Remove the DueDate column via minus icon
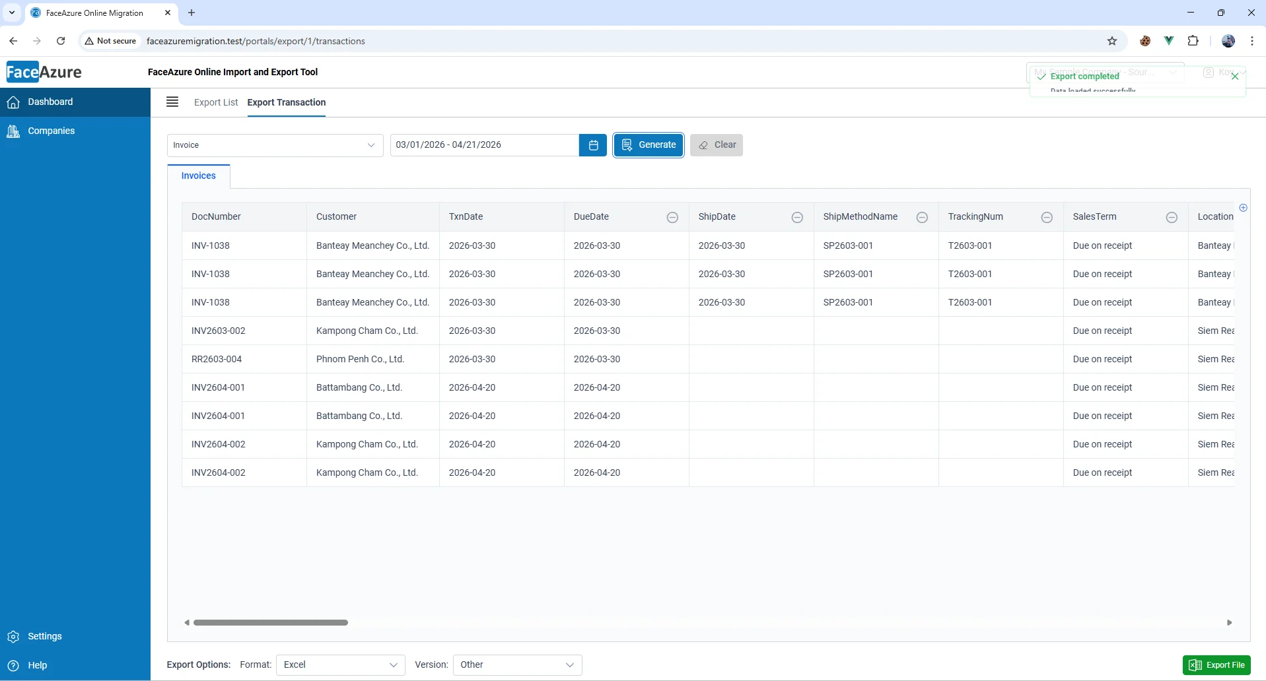This screenshot has width=1266, height=681. [672, 217]
